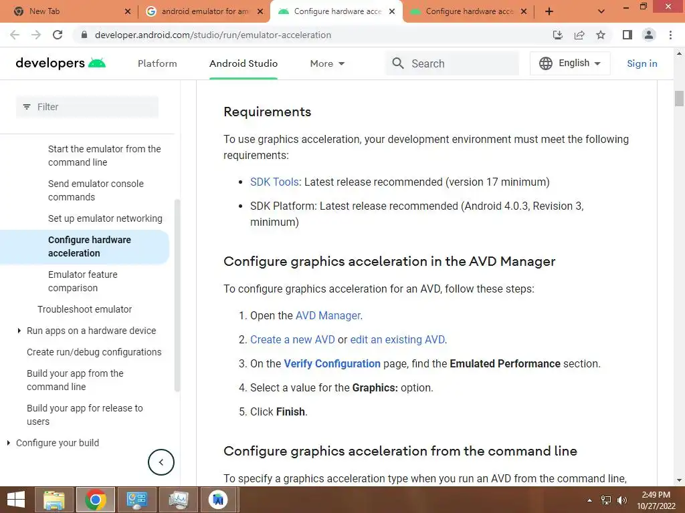Click the page vertical scrollbar thumb
The width and height of the screenshot is (685, 513).
679,98
